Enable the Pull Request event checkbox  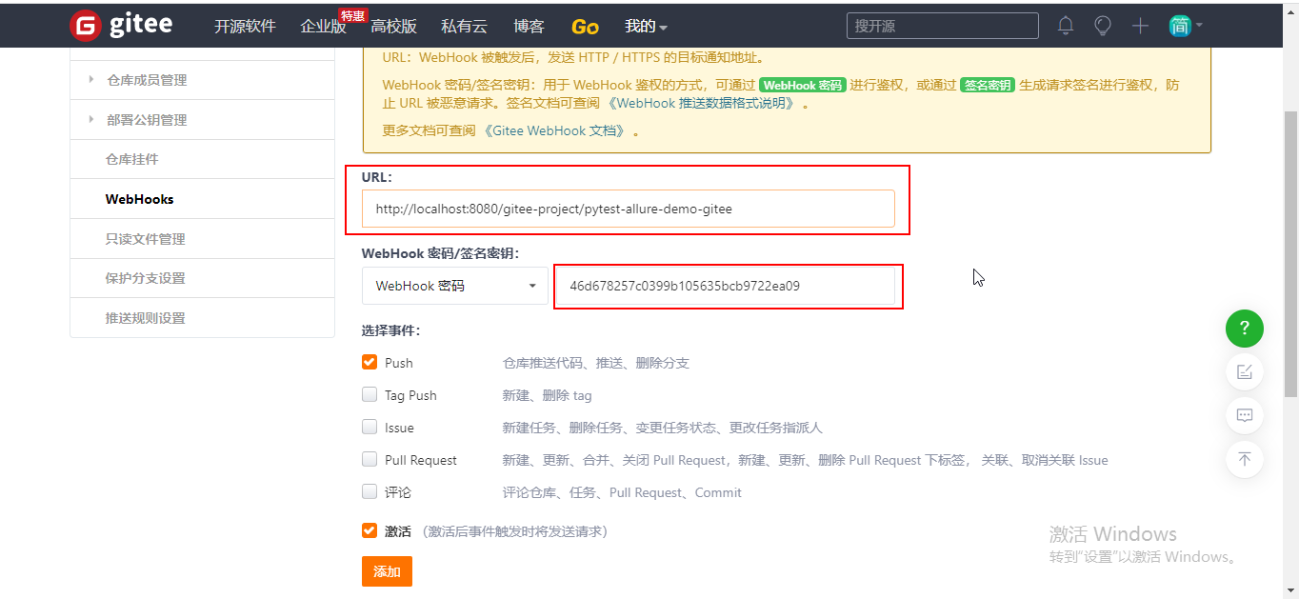click(x=370, y=459)
